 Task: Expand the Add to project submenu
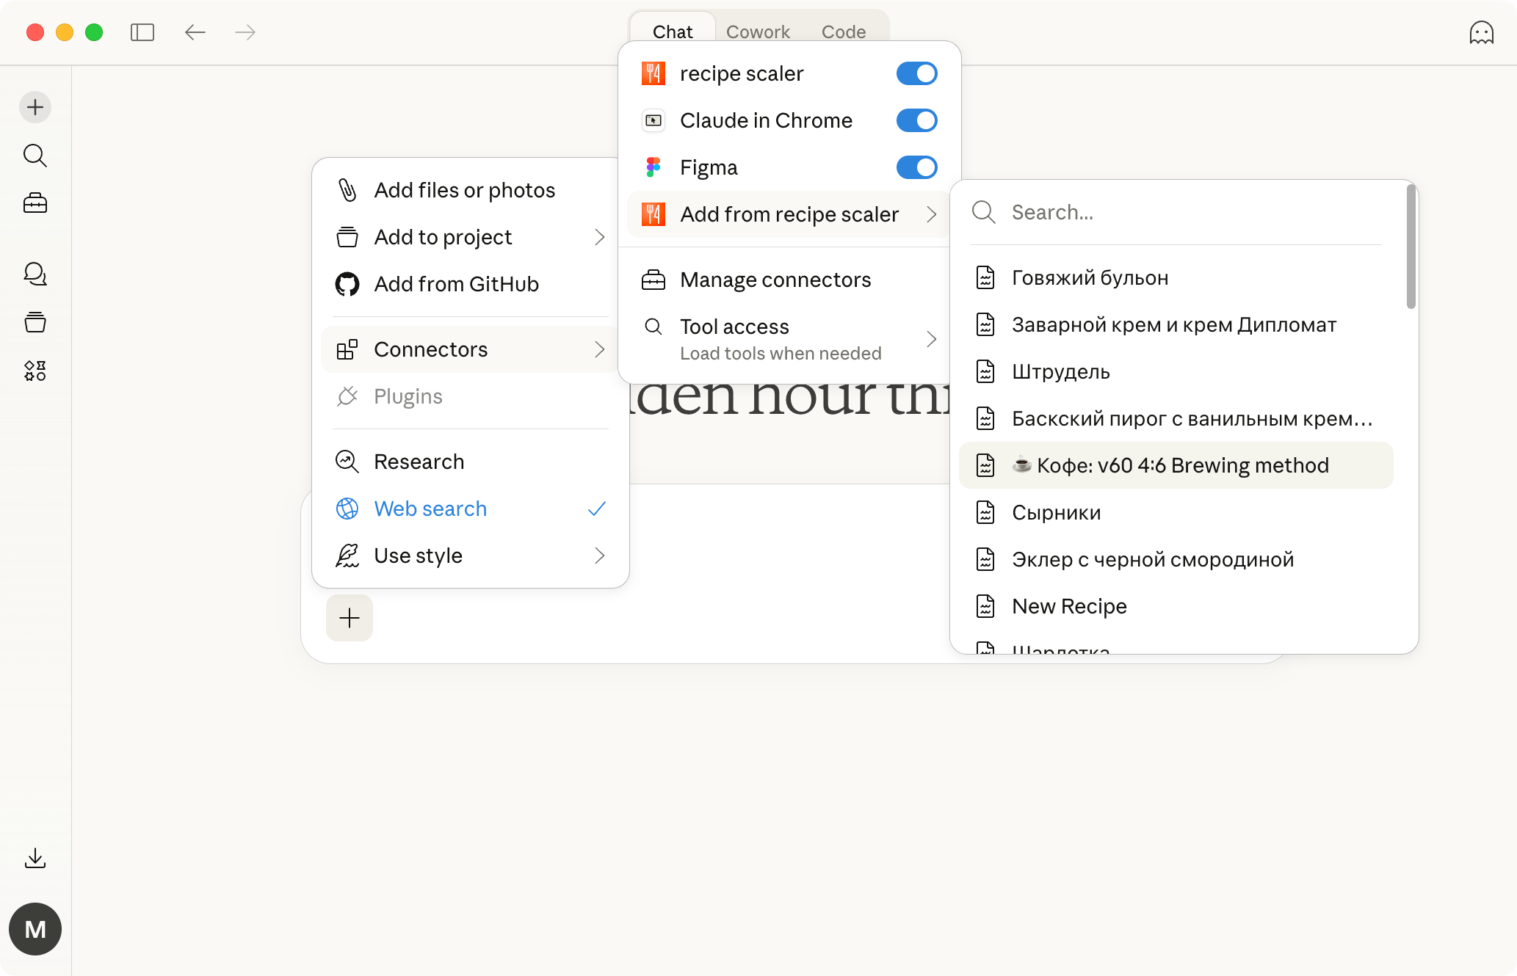[x=470, y=237]
